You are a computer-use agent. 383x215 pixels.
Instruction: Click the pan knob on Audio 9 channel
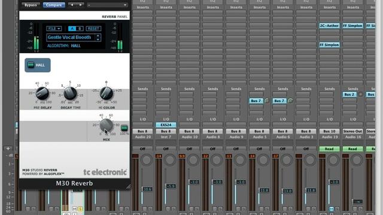point(240,160)
